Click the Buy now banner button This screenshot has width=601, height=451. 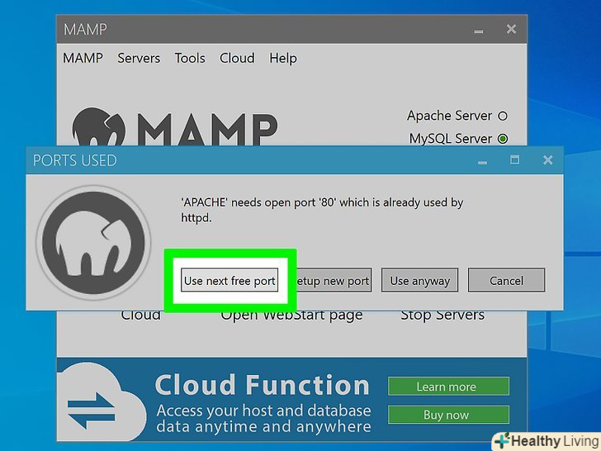pos(448,415)
